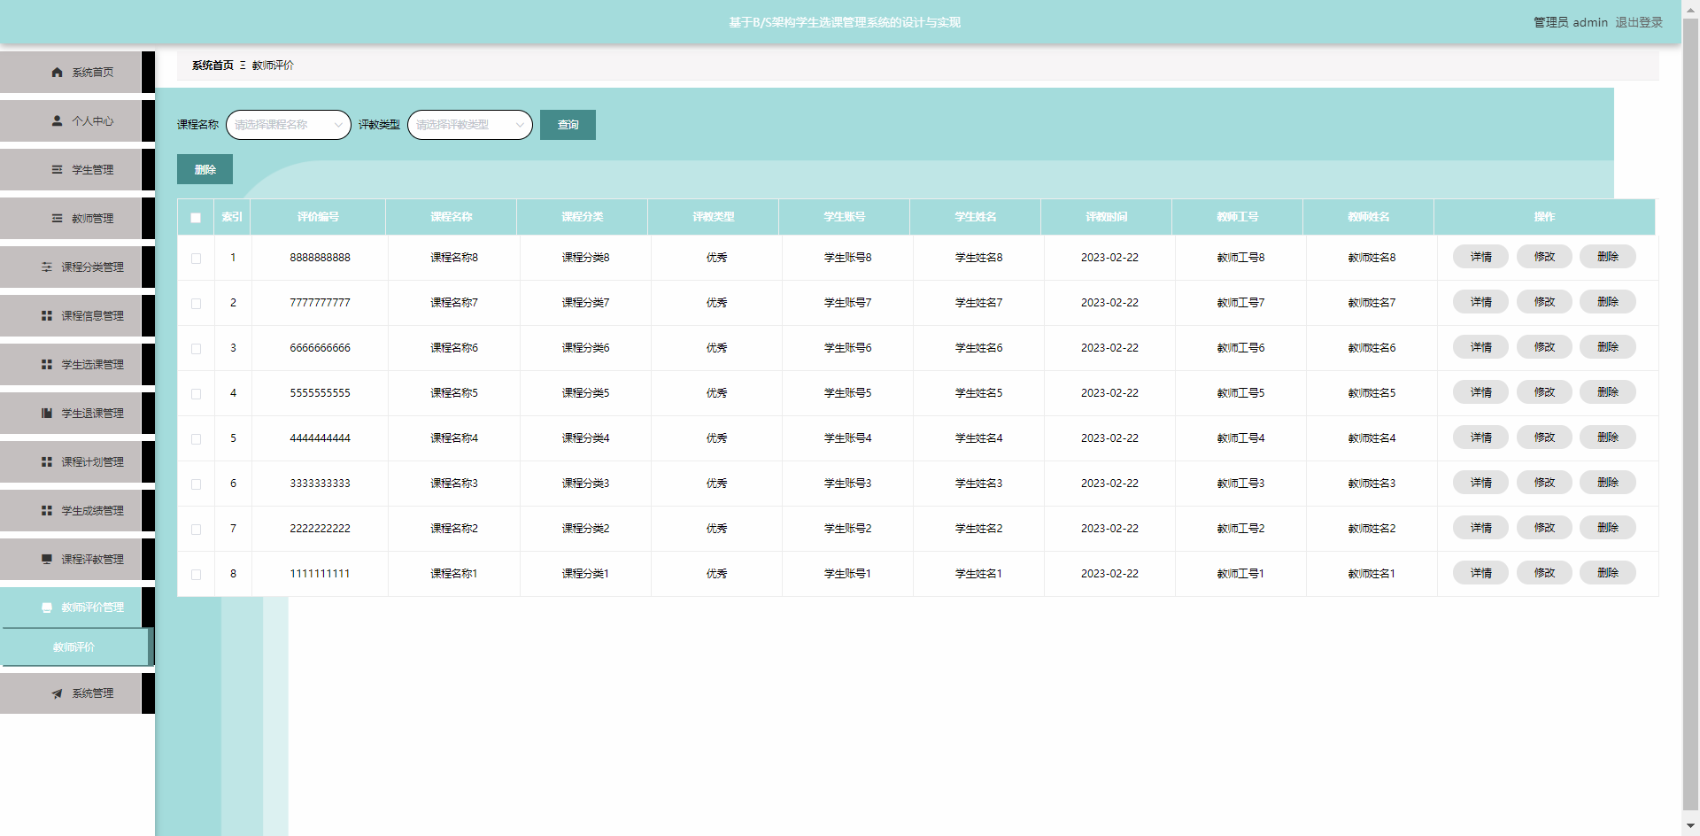The width and height of the screenshot is (1700, 836).
Task: Click the scrollbar down arrow
Action: pyautogui.click(x=1690, y=826)
